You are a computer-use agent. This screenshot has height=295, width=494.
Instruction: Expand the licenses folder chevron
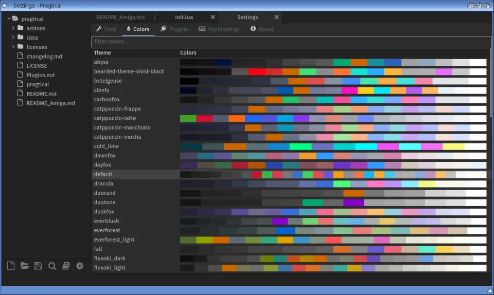[x=13, y=47]
